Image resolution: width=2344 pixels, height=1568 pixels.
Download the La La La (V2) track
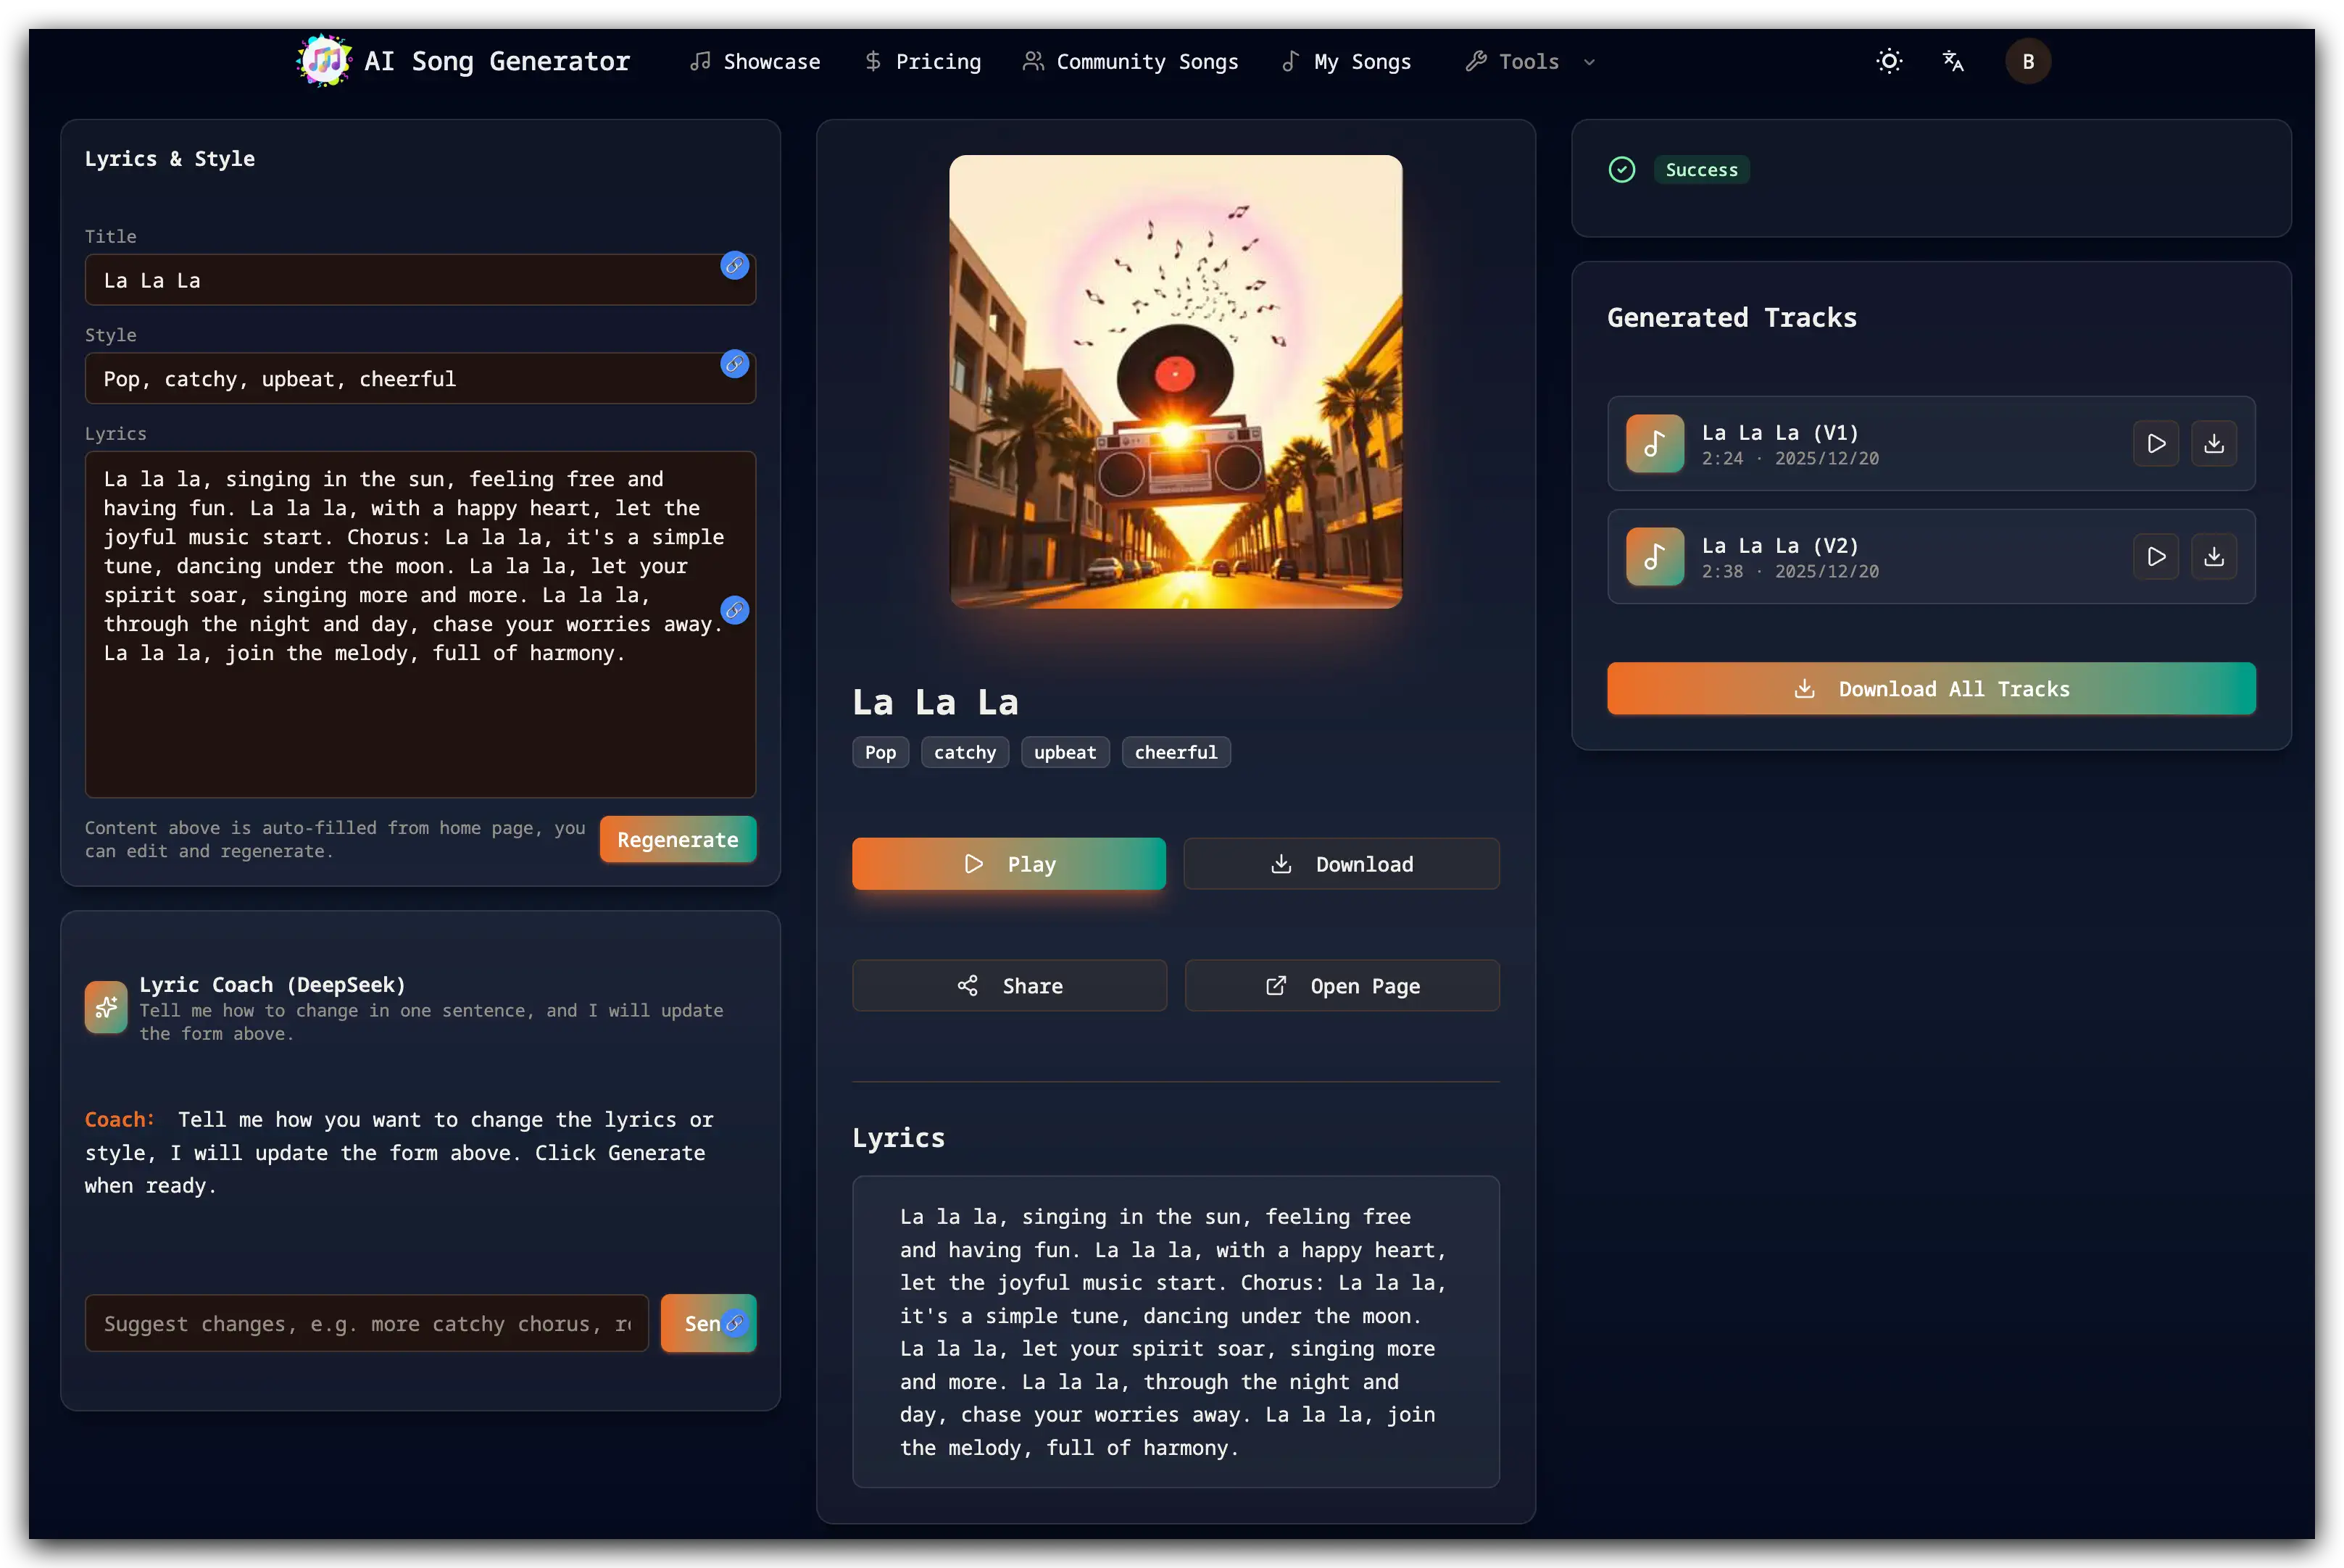(2214, 557)
